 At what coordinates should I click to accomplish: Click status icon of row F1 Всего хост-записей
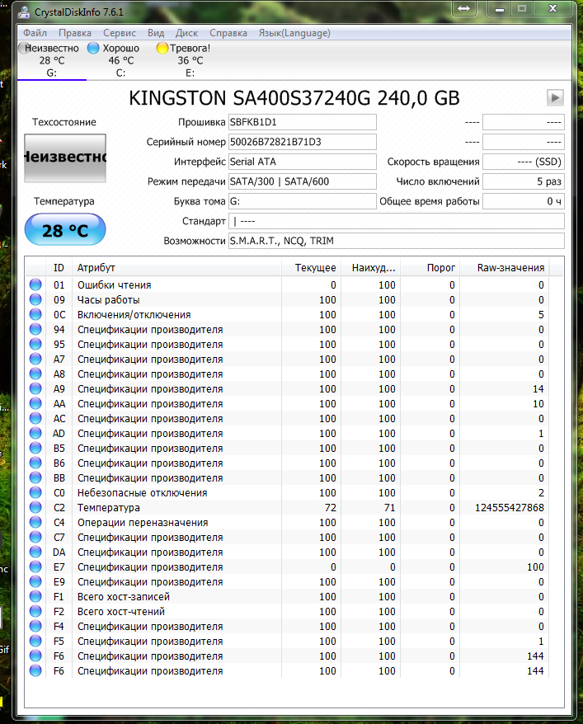point(35,596)
